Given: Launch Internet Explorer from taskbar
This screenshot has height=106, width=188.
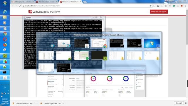Looking at the screenshot, I should point(5,12).
